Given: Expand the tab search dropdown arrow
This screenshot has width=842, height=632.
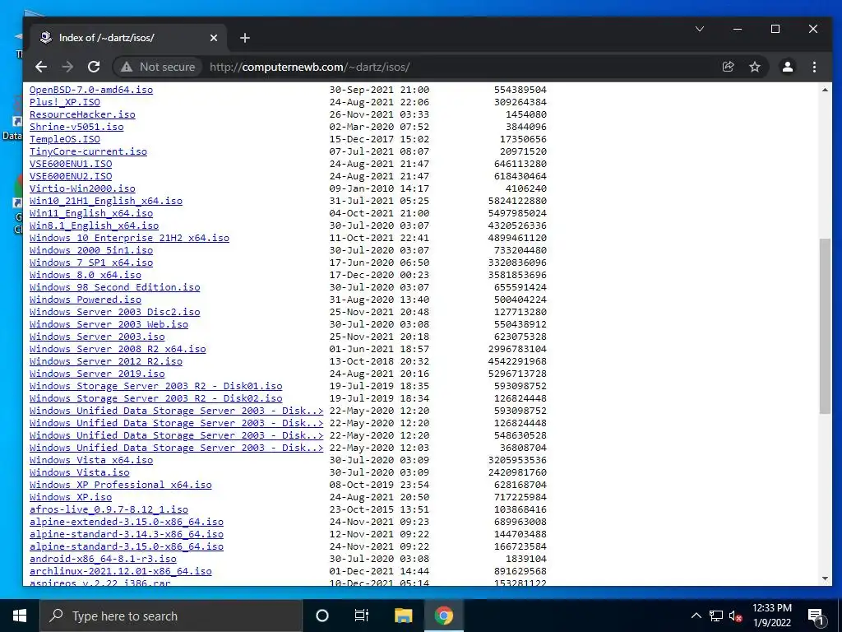Looking at the screenshot, I should click(x=700, y=29).
